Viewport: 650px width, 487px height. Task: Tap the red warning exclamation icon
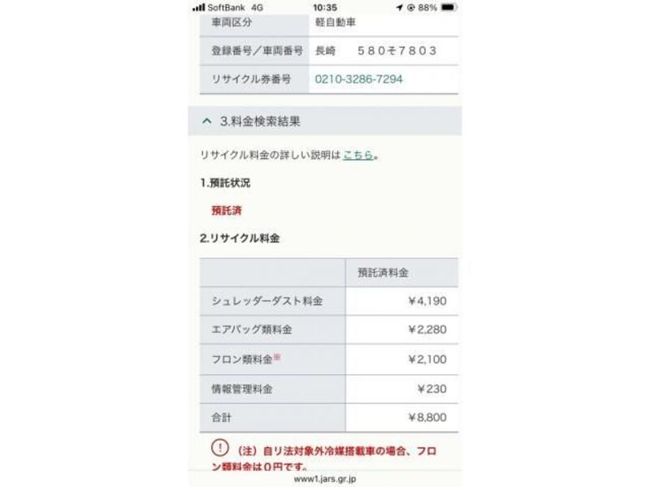[x=219, y=448]
